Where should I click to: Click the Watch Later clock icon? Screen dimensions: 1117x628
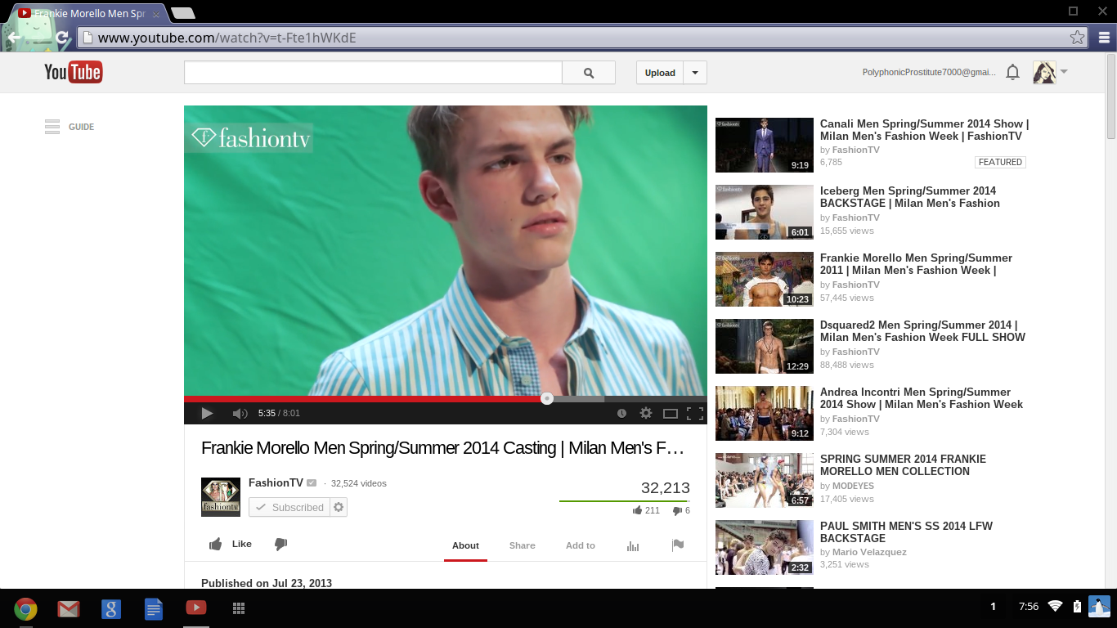[x=621, y=413]
